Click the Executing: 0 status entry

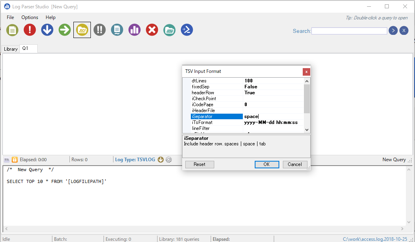click(x=118, y=239)
